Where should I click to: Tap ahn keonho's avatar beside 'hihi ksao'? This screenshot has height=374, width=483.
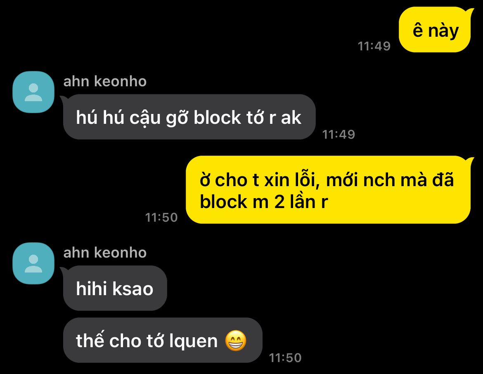[x=33, y=263]
